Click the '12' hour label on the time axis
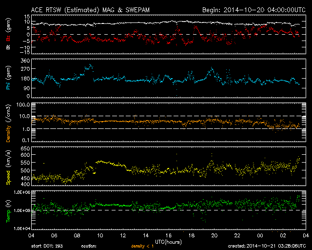Screen dimensions: 312x250 click(123, 235)
